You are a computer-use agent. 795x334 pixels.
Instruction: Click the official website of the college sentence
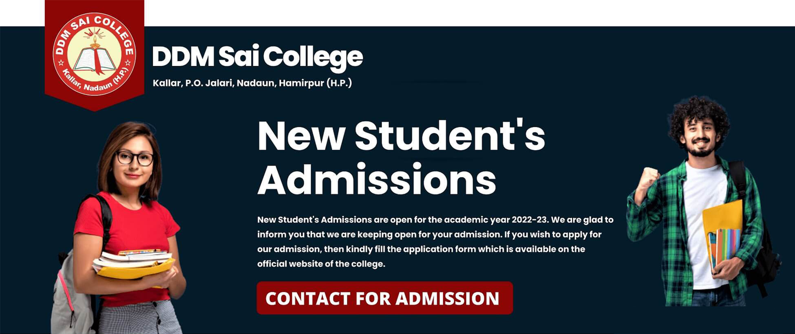point(321,264)
